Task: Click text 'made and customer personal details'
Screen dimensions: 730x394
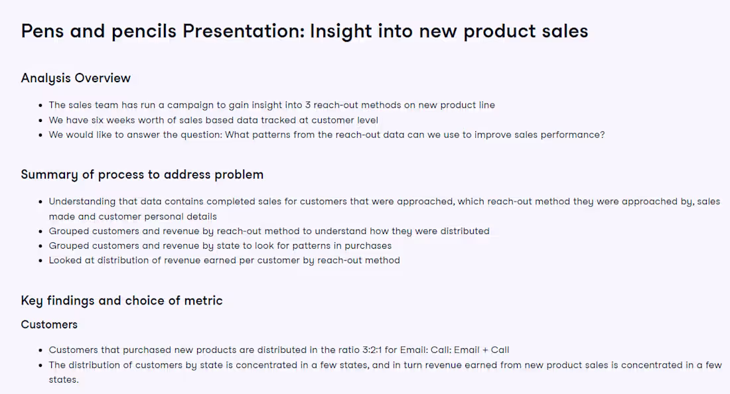Action: tap(133, 216)
